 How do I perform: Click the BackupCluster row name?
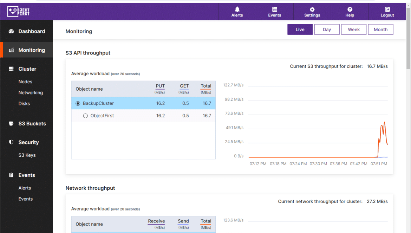click(98, 103)
